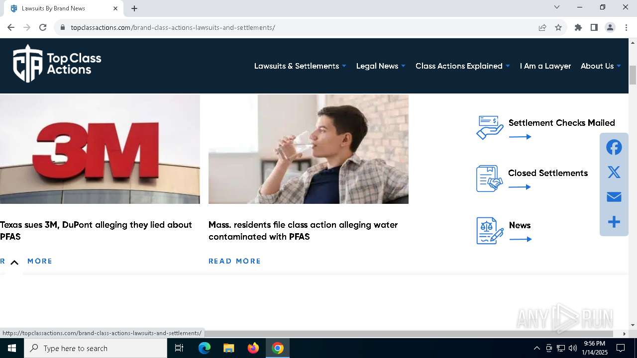
Task: Click Read More under Mass. residents article
Action: 234,261
